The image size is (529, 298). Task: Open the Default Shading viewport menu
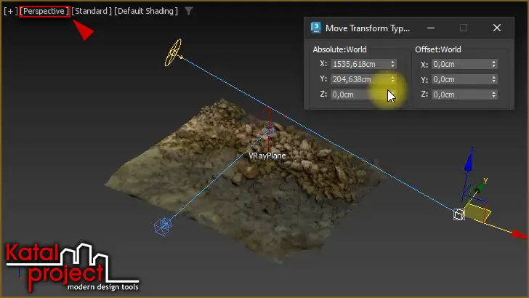146,11
